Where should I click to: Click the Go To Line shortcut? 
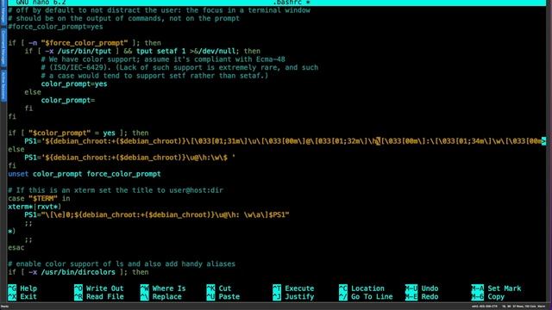click(x=366, y=296)
